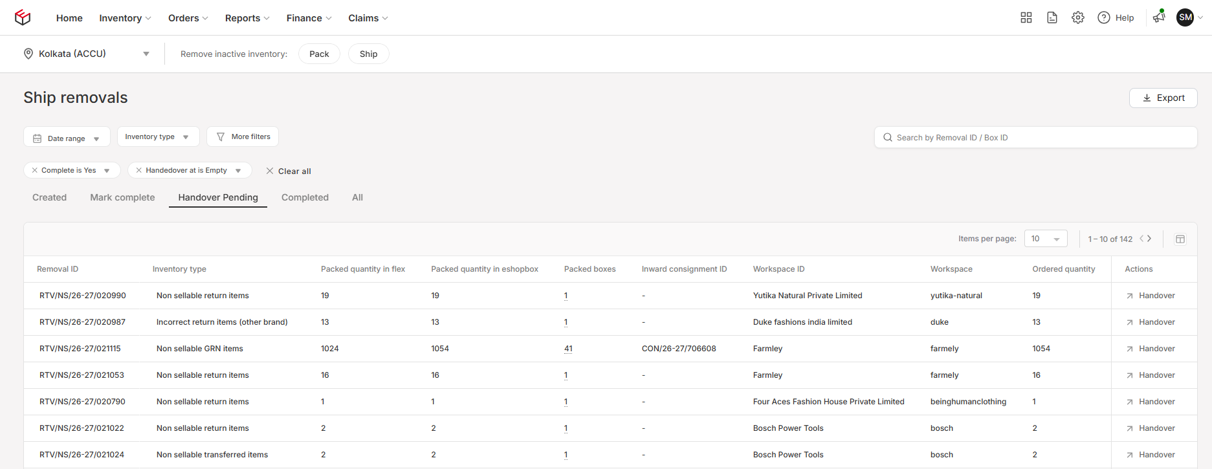Viewport: 1212px width, 469px height.
Task: Click the Eshopbox logo icon
Action: pyautogui.click(x=23, y=17)
